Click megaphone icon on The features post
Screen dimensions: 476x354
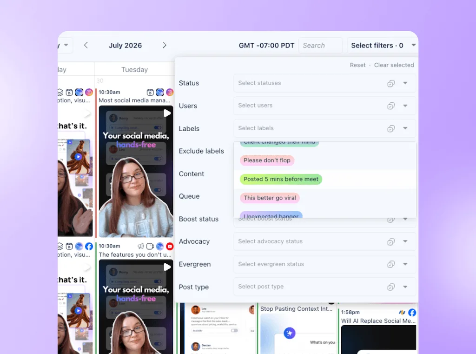coord(141,246)
